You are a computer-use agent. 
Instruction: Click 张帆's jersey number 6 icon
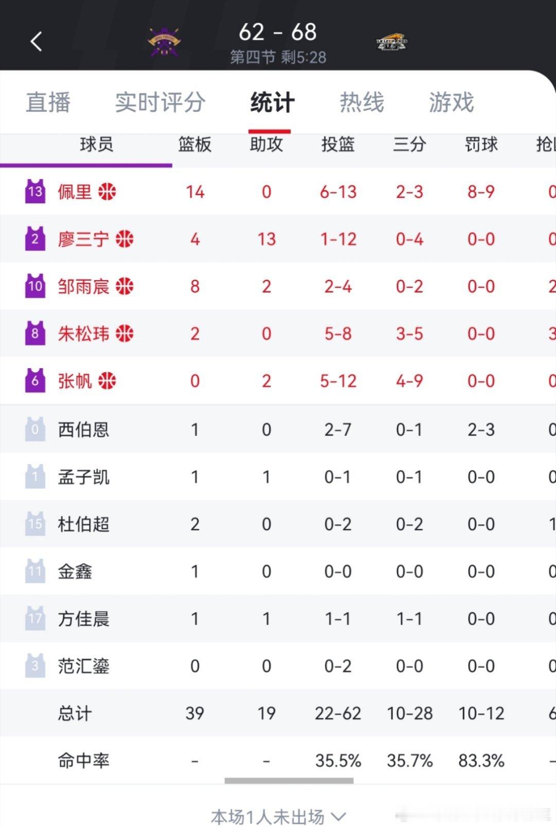35,381
